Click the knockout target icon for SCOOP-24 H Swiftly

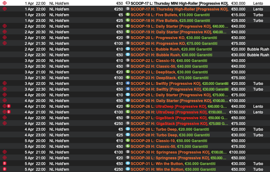(5, 89)
